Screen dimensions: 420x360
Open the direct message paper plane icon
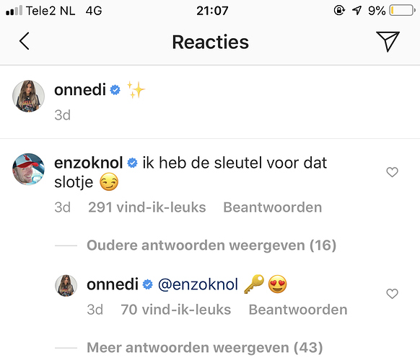[x=388, y=41]
